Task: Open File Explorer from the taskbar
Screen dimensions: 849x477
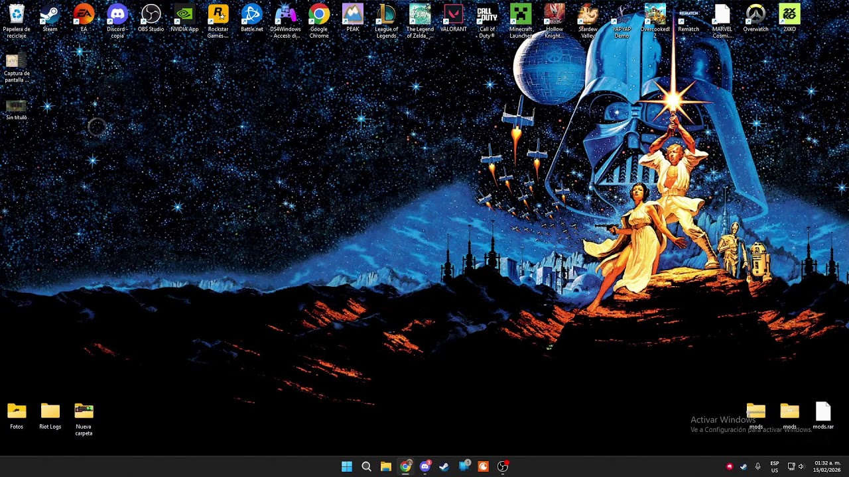Action: 385,466
